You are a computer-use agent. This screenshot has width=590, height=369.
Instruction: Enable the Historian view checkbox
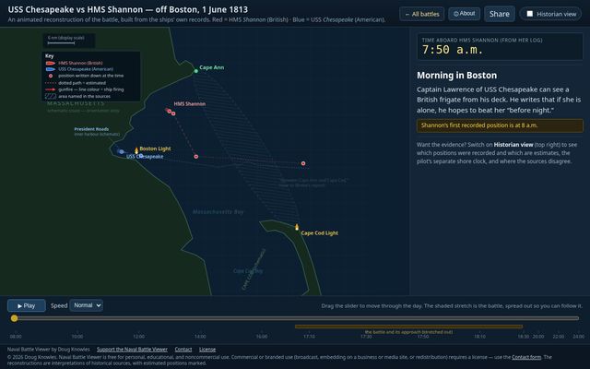530,14
